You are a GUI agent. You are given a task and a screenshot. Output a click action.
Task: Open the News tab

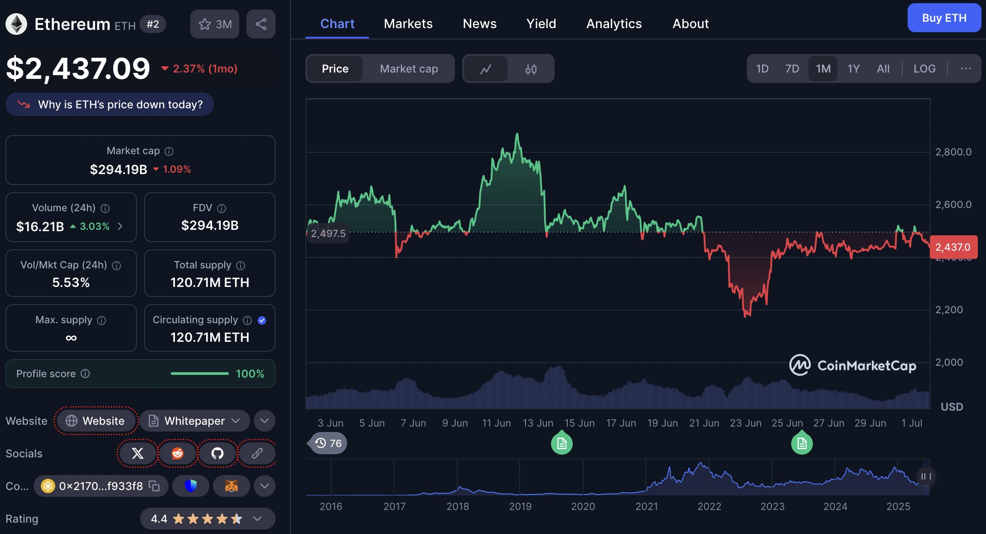pos(479,24)
